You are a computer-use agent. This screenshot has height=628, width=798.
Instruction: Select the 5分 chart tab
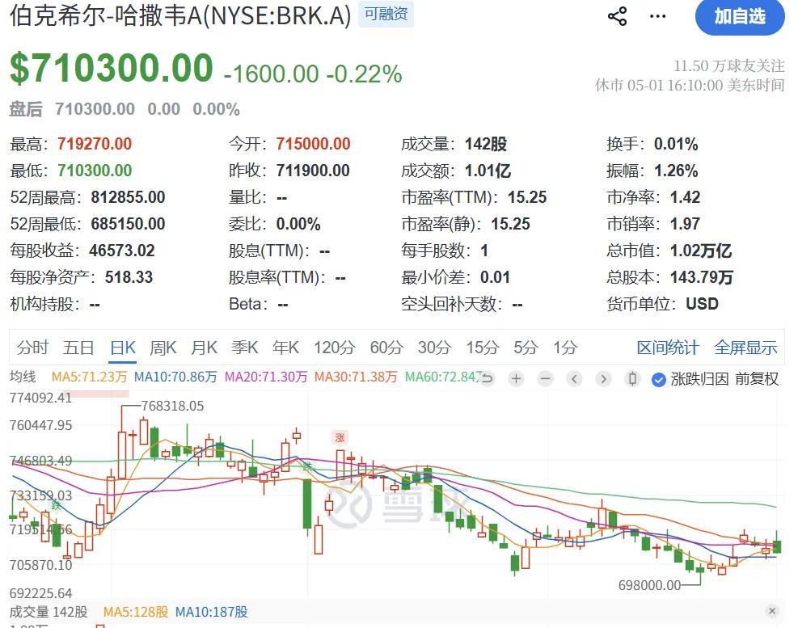pos(526,348)
